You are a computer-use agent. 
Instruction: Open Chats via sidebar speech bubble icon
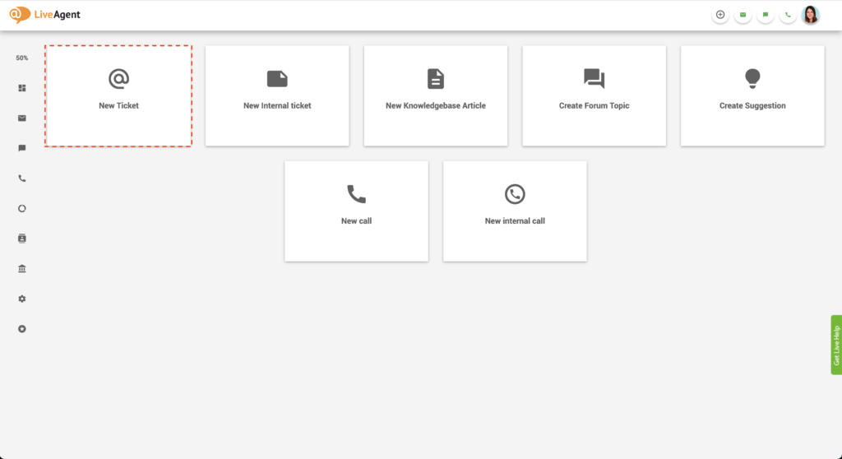coord(22,148)
